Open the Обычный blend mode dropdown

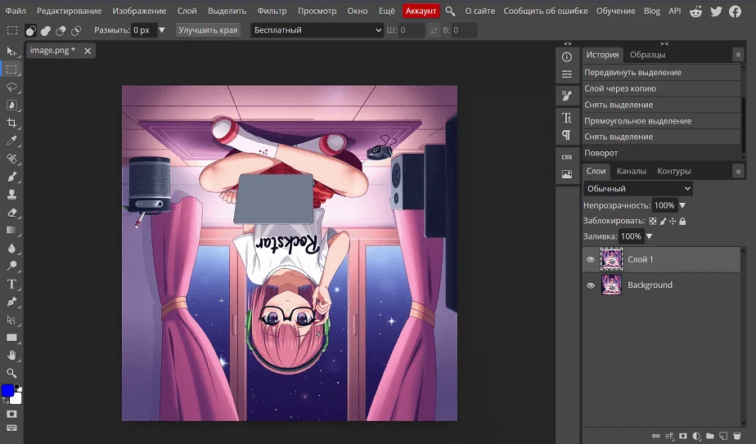(638, 189)
